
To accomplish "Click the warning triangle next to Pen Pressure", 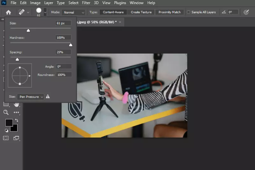I will coord(48,96).
